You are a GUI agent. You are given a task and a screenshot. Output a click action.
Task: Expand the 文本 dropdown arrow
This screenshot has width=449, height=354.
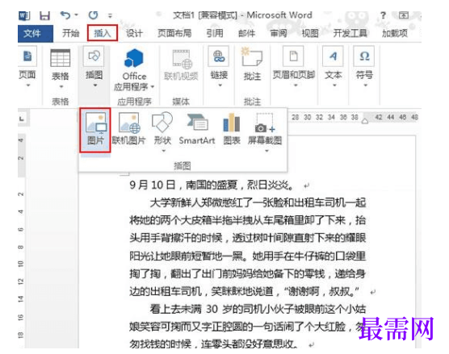(334, 85)
